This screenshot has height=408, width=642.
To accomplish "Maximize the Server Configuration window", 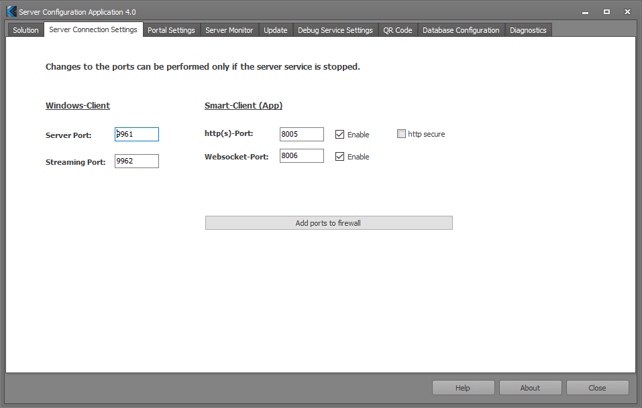I will [607, 12].
